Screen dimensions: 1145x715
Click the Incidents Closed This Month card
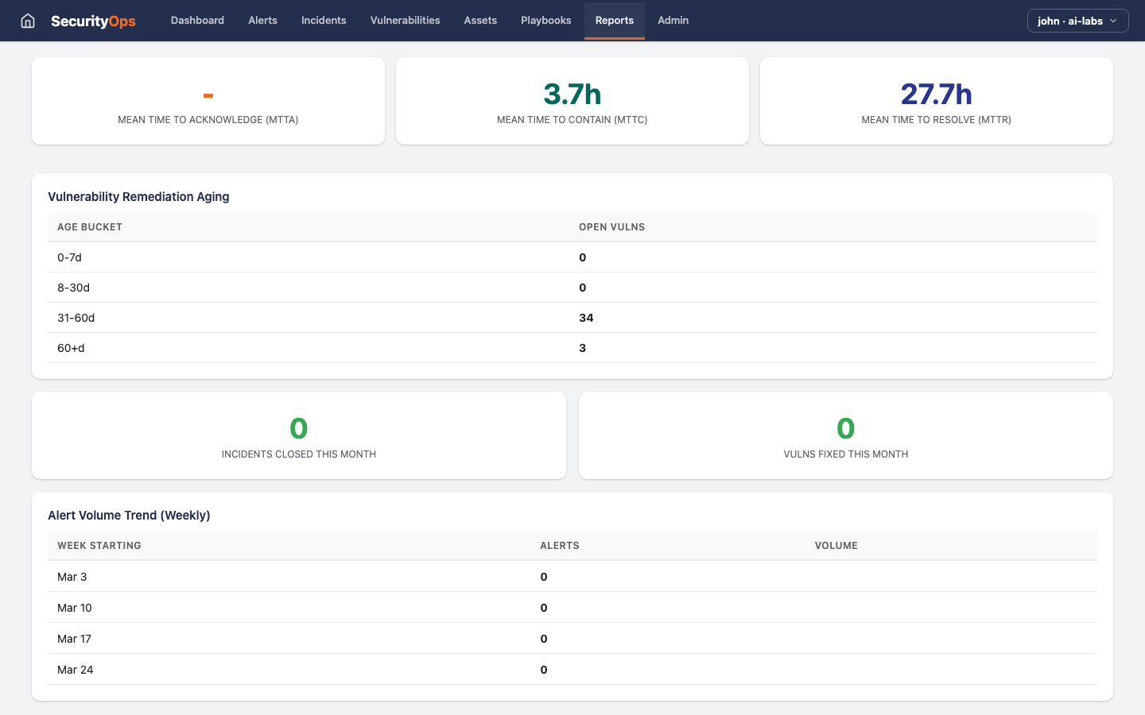pos(298,435)
